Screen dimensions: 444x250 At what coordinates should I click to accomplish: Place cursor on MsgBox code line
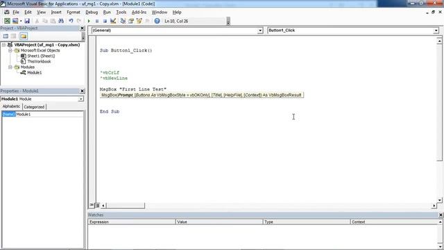pos(133,90)
